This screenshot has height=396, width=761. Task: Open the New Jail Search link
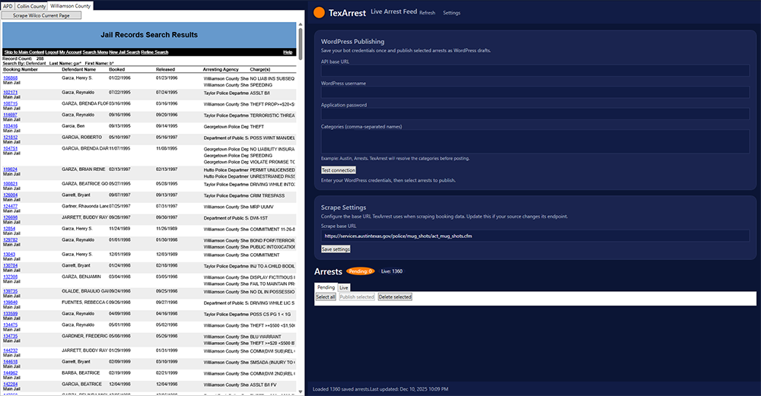(124, 52)
